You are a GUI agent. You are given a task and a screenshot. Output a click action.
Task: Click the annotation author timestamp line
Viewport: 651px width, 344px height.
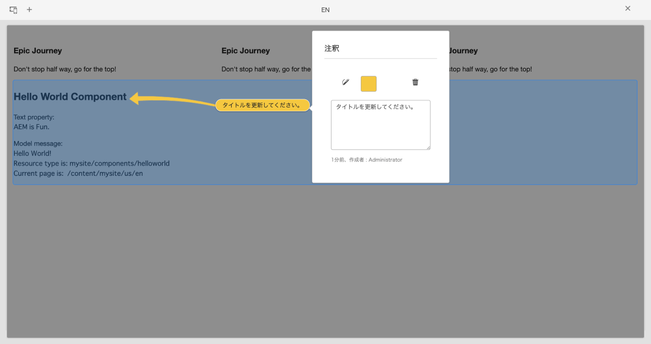[x=367, y=160]
